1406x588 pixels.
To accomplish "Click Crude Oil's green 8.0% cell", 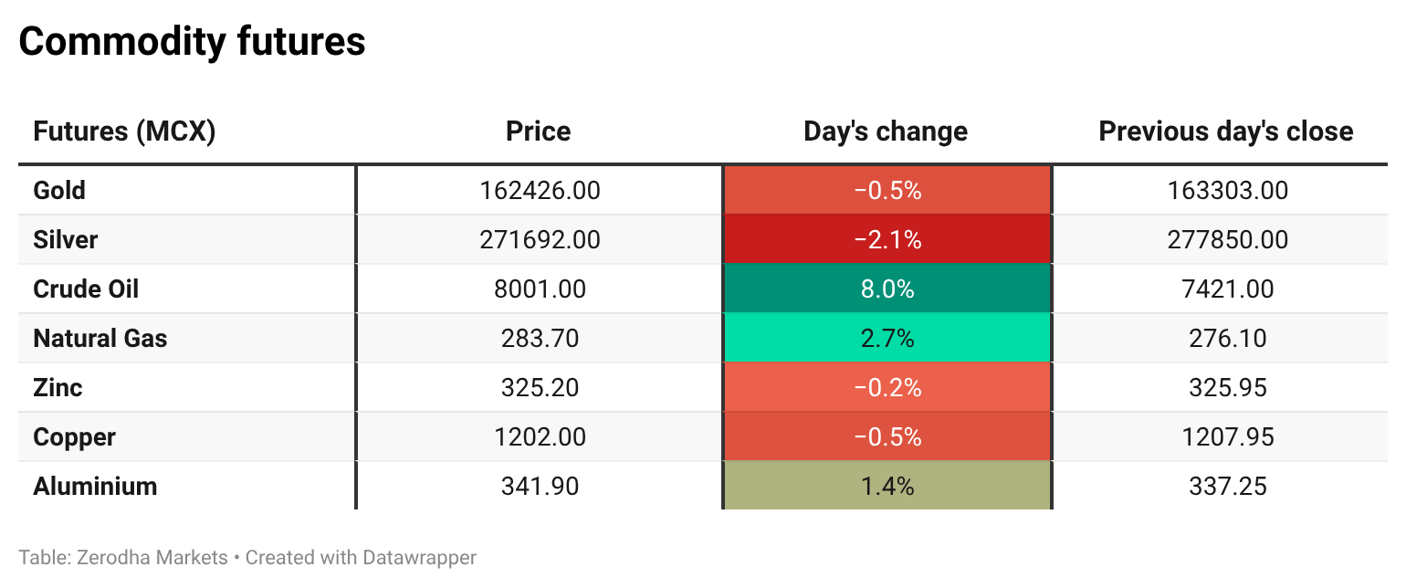I will (887, 289).
